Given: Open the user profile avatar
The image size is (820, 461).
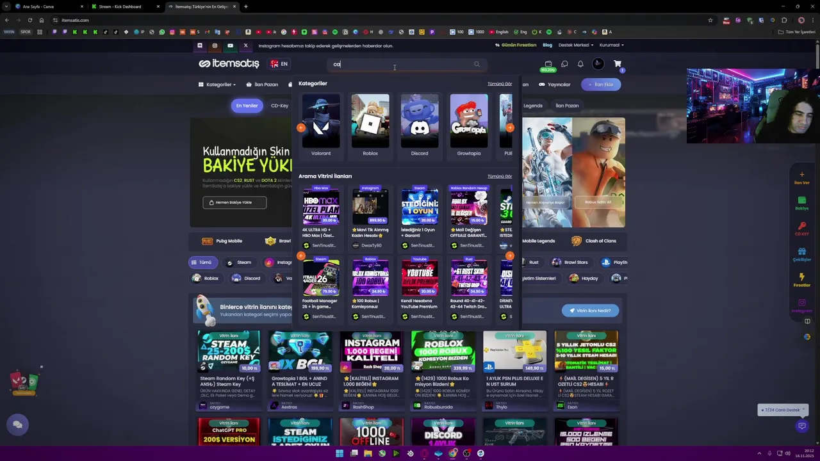Looking at the screenshot, I should [598, 63].
